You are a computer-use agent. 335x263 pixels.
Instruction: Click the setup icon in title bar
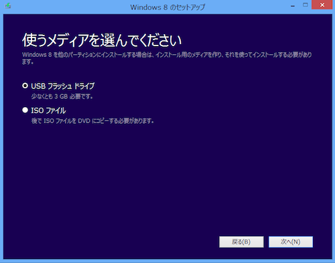point(8,5)
